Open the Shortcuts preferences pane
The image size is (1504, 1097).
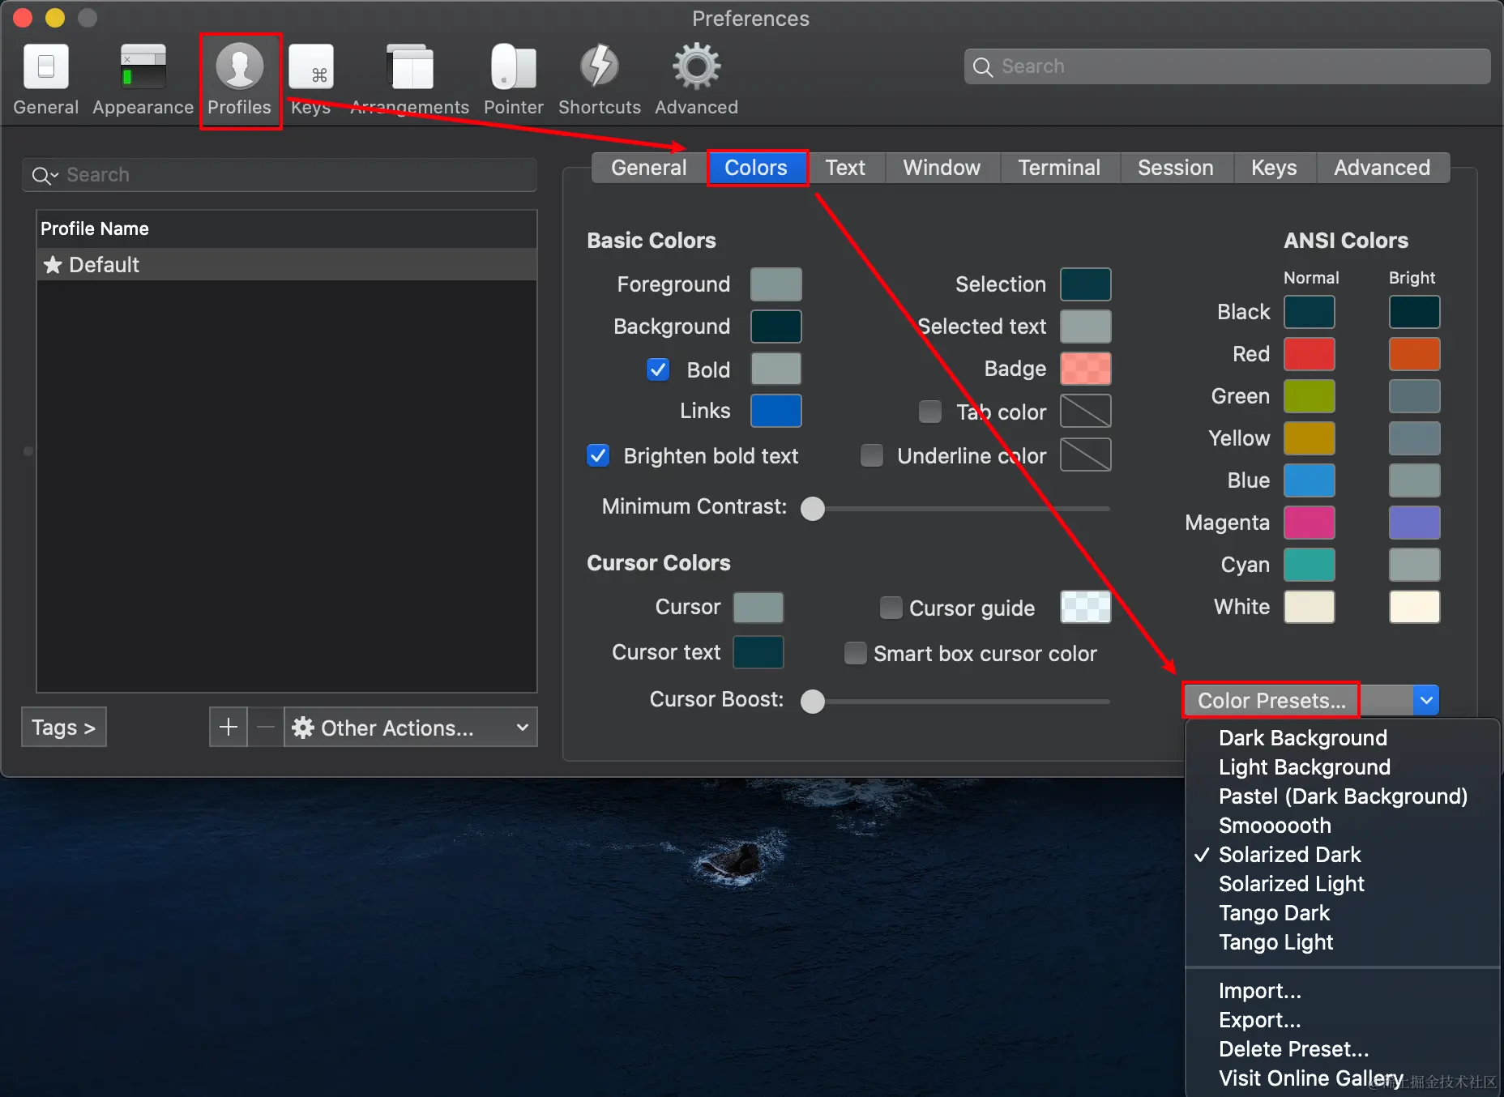pyautogui.click(x=600, y=80)
